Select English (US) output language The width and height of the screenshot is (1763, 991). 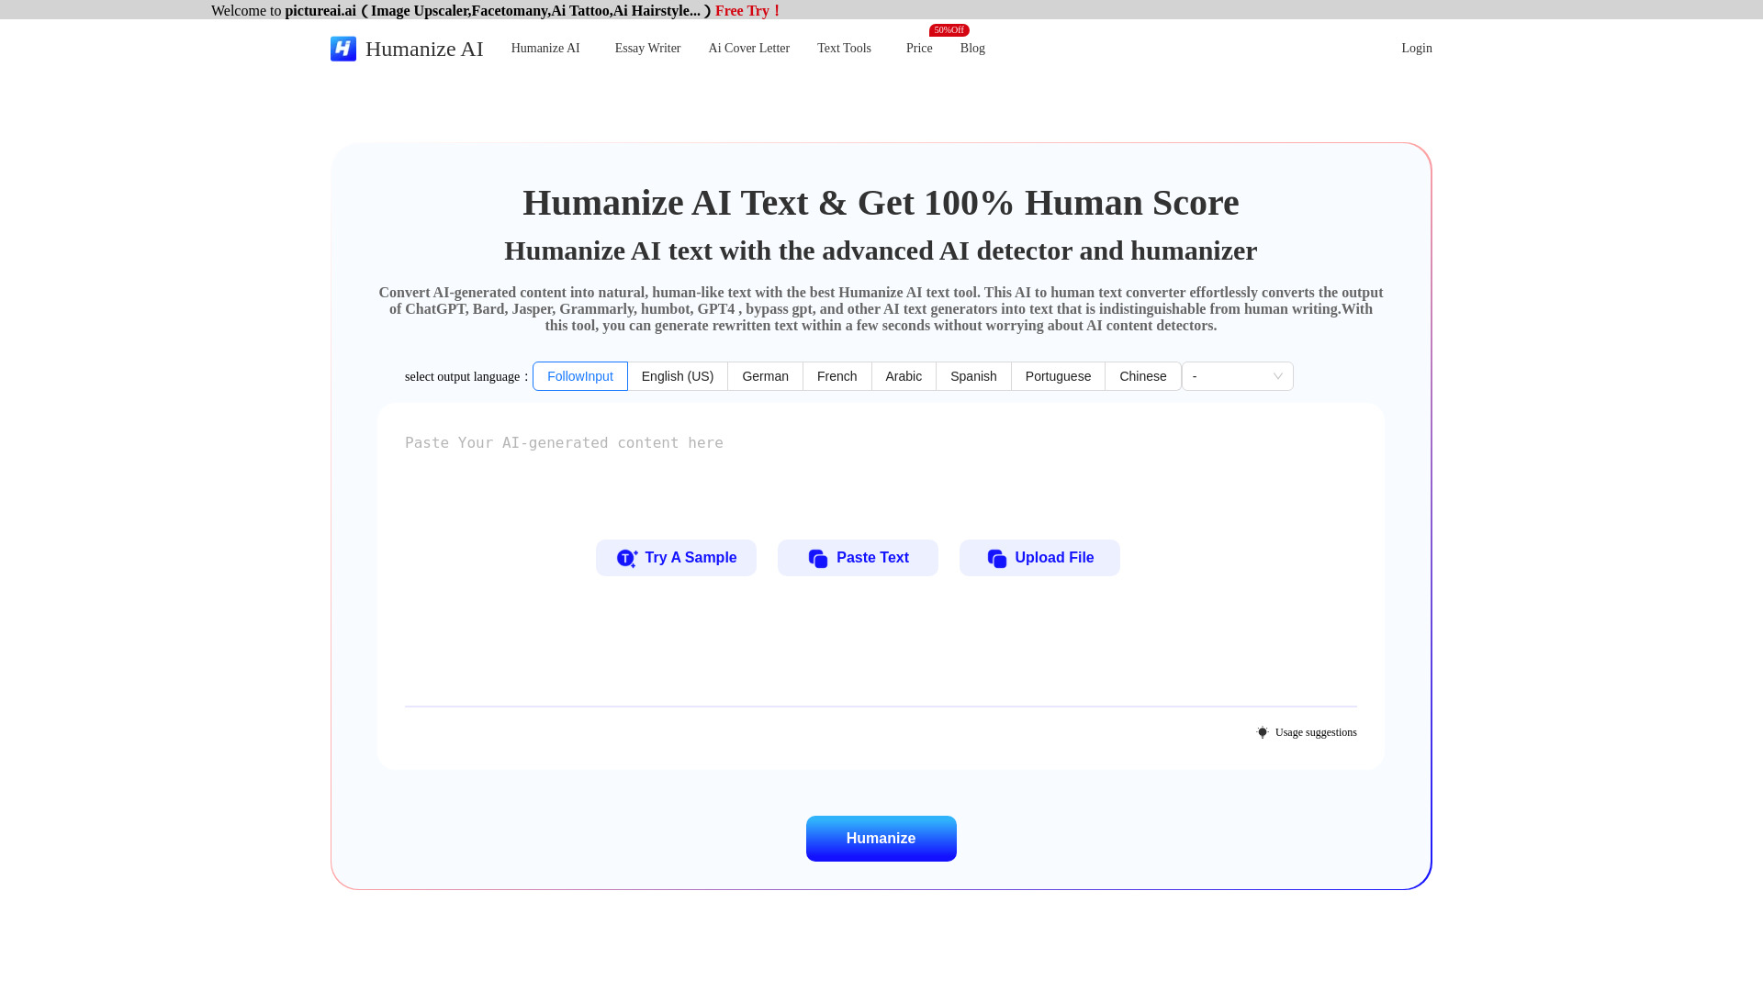click(677, 375)
